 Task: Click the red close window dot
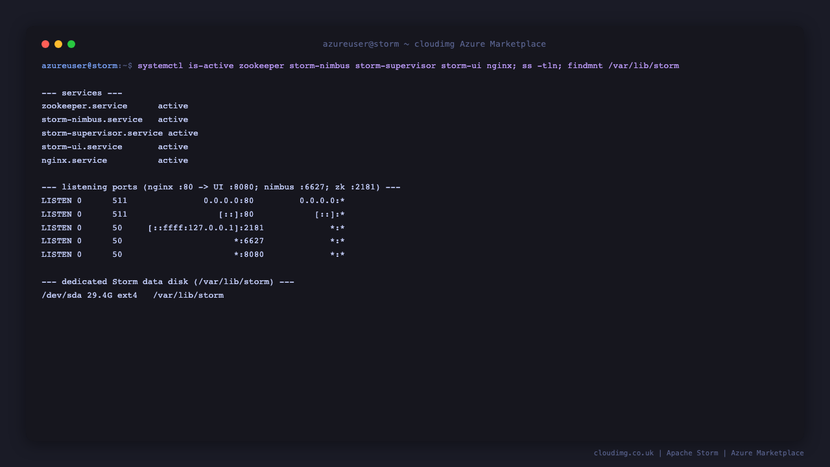pos(45,44)
